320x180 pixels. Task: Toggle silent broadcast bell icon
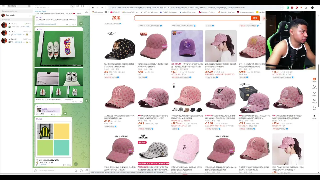tap(76, 171)
